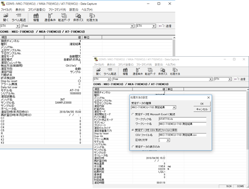Image resolution: width=249 pixels, height=189 pixels.
Task: Open フリーコマンド(R) menu in back window
Action: pos(57,9)
